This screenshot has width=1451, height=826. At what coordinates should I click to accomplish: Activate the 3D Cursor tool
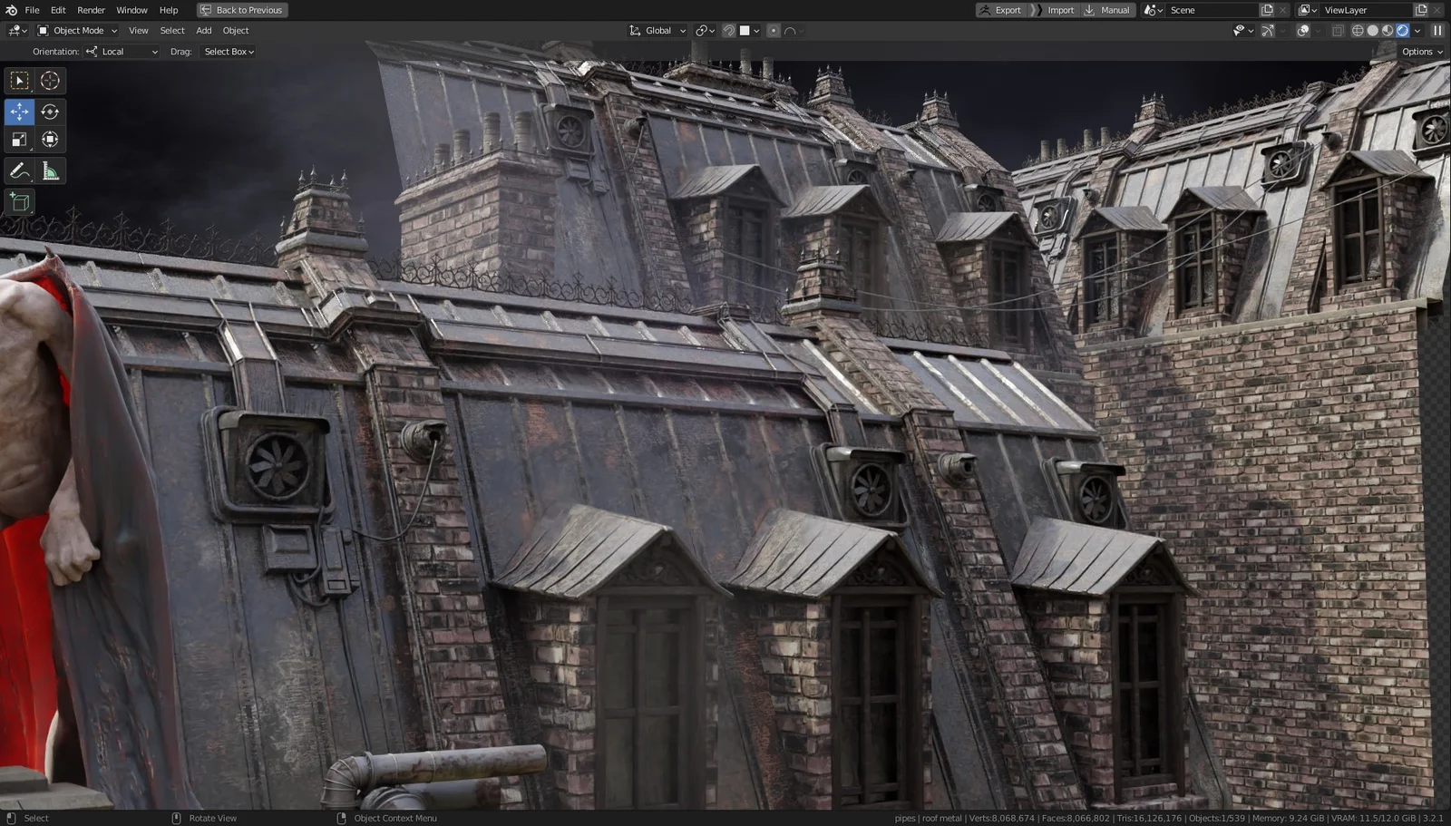pos(49,81)
